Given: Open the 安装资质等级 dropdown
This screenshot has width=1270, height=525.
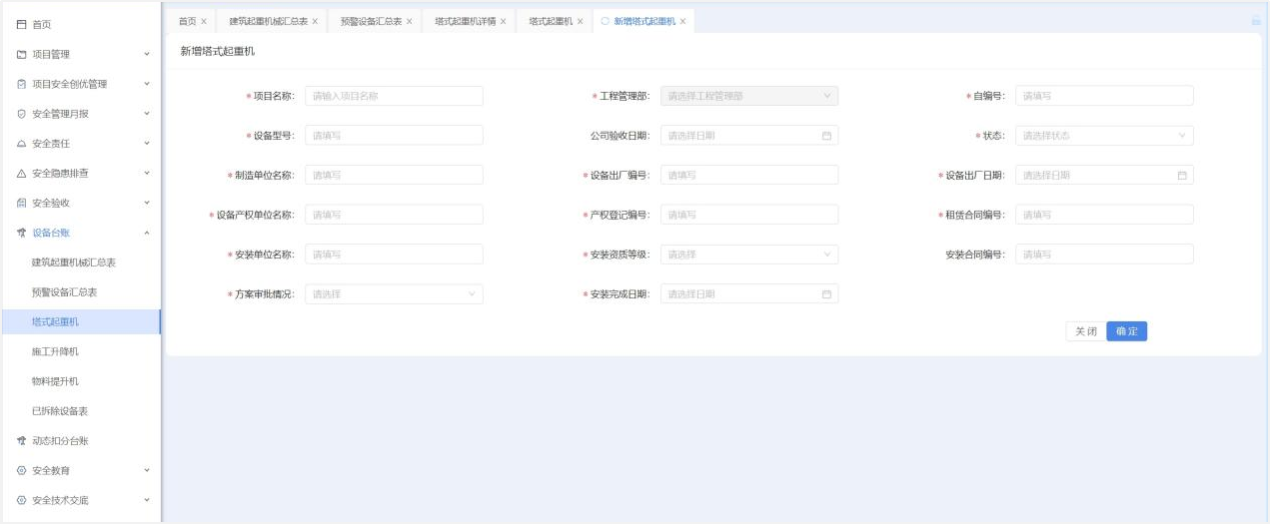Looking at the screenshot, I should click(748, 255).
